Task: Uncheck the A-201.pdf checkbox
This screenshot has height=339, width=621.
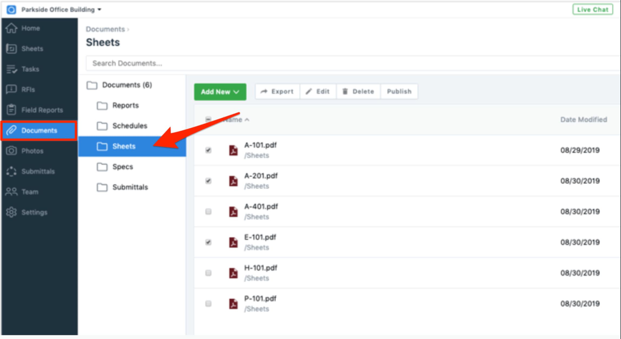Action: click(208, 181)
